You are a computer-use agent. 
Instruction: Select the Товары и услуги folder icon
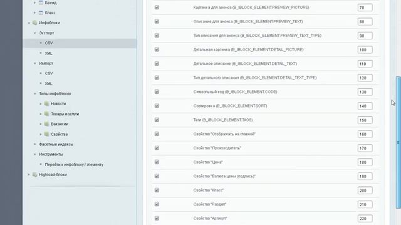46,114
